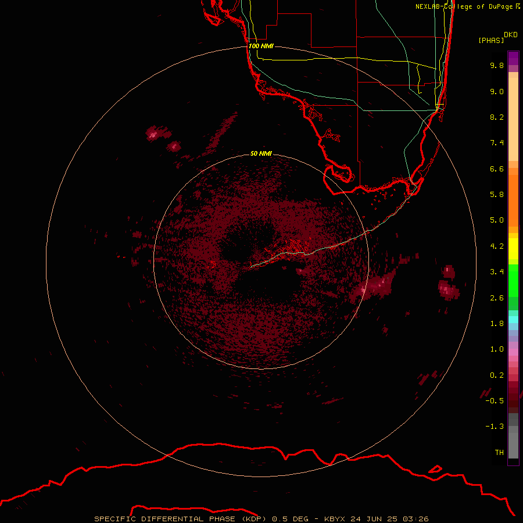Click the NEXLAB-College of DuPage credit text

click(x=468, y=6)
